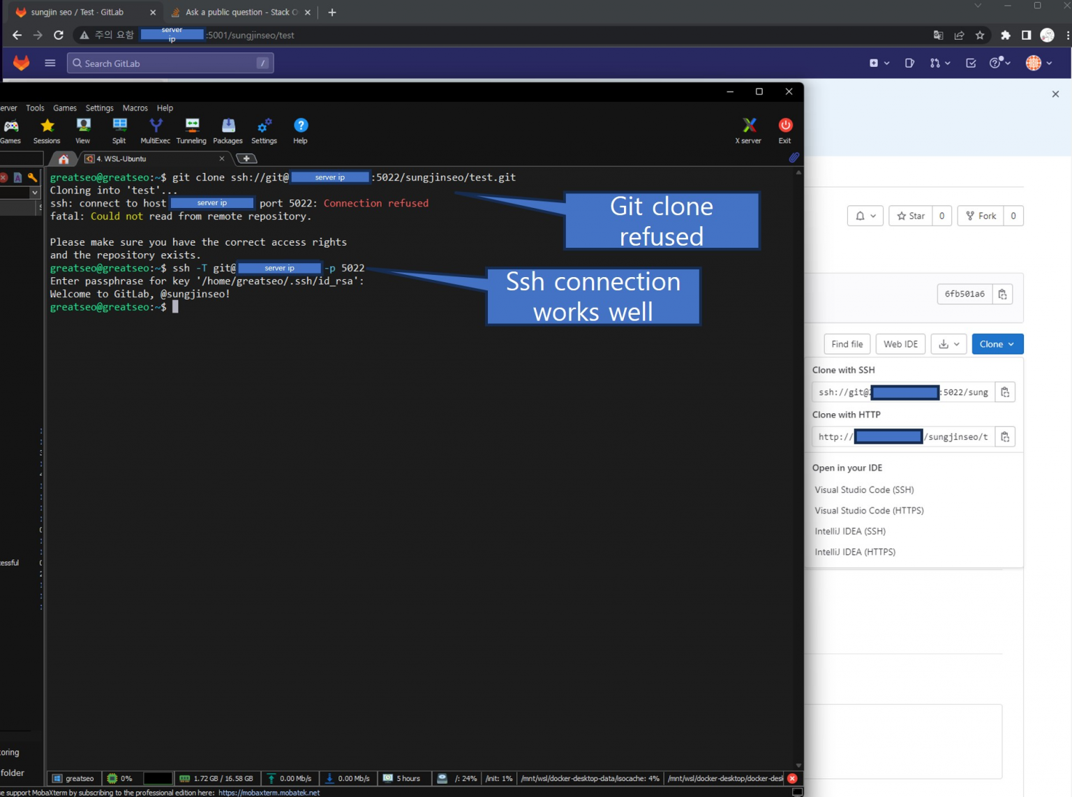Copy the commit hash 6fb501a6

(1002, 294)
